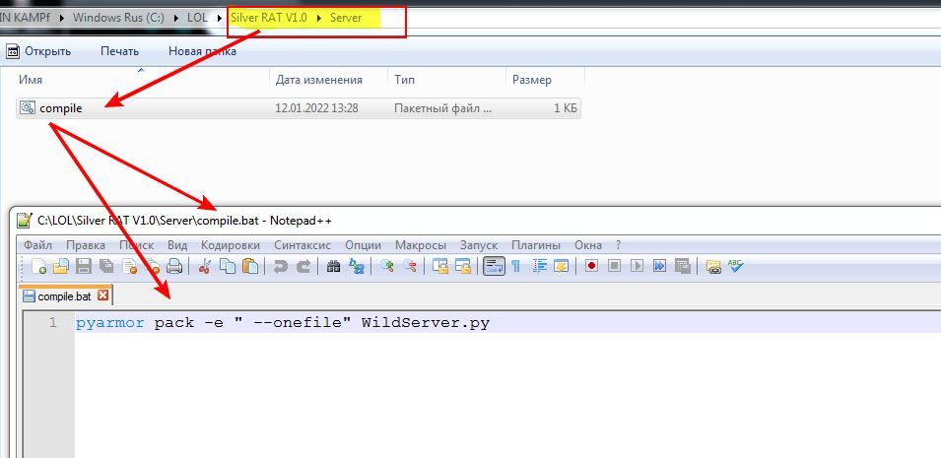Screen dimensions: 941x458
Task: Open the Replace dialog icon
Action: click(357, 266)
